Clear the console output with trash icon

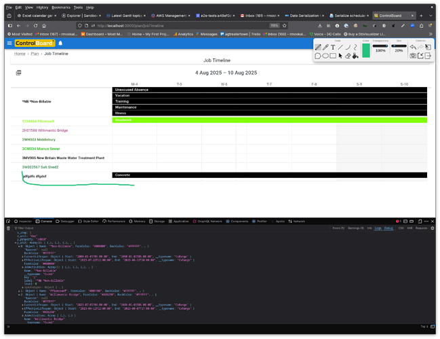point(8,228)
